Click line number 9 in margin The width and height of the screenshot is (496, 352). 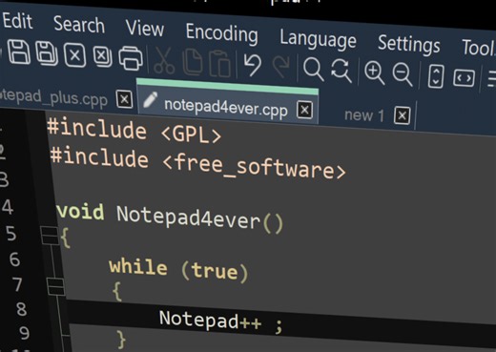click(x=25, y=334)
